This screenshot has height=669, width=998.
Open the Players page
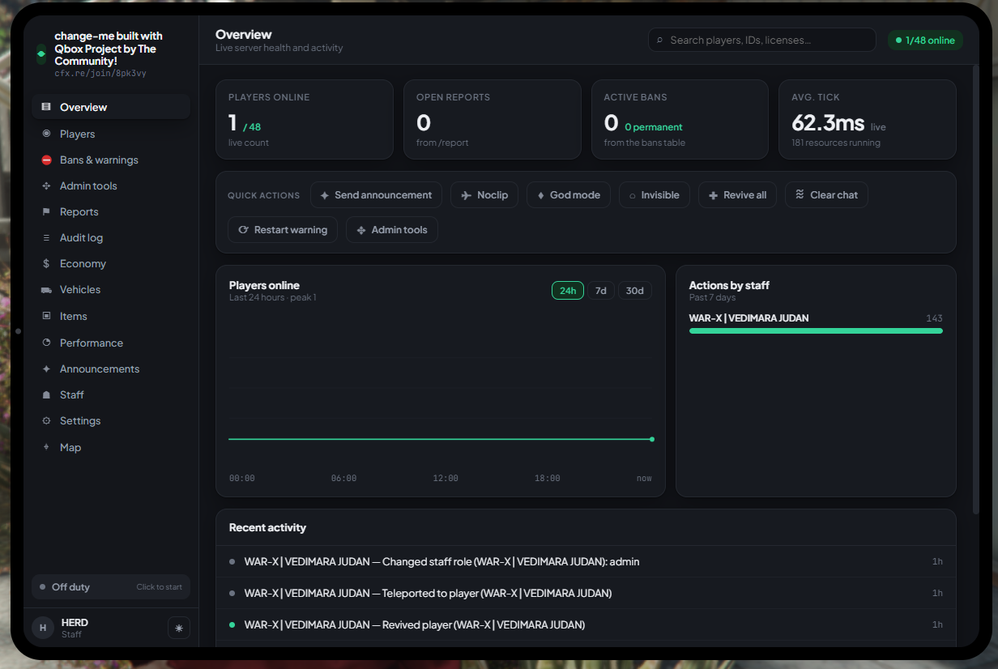[x=111, y=134]
